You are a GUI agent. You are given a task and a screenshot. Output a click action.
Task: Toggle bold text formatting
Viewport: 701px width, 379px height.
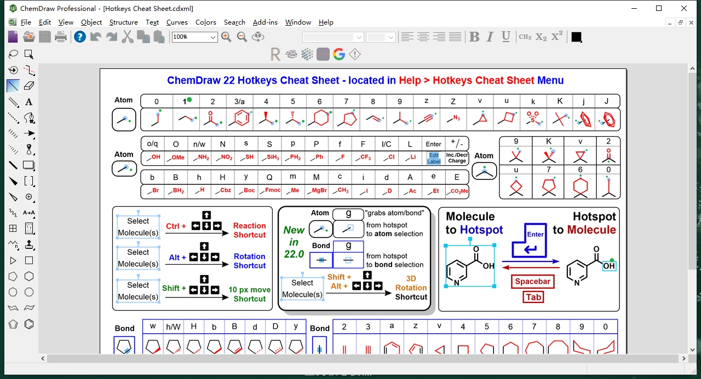pos(474,37)
